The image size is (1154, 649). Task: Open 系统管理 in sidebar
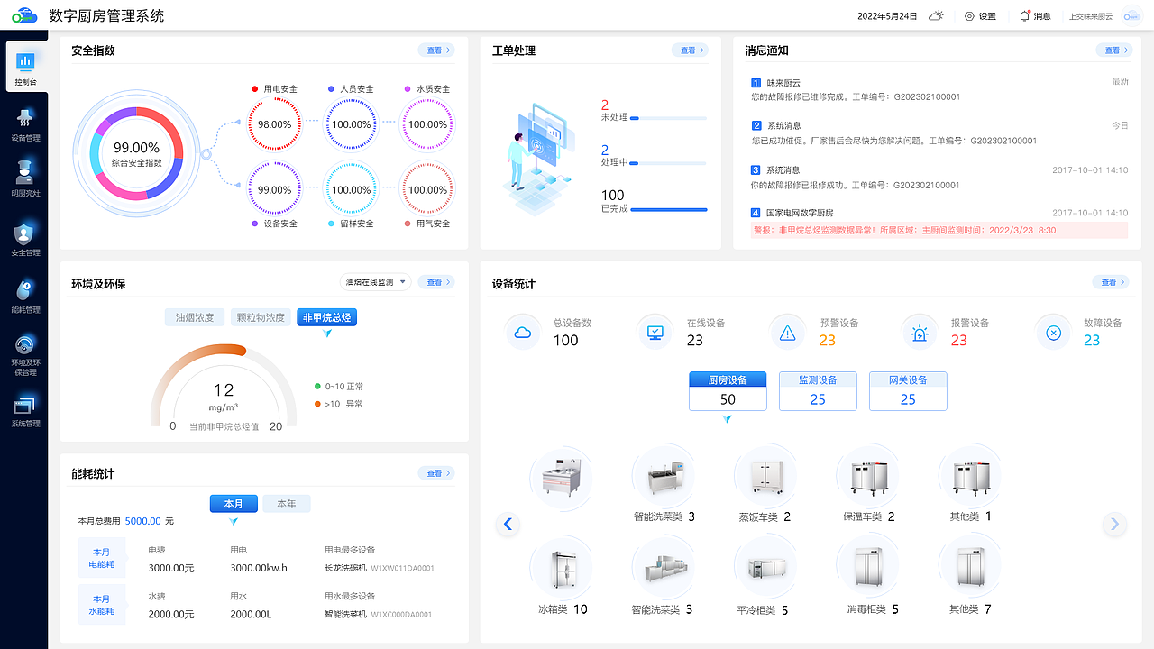(x=25, y=411)
